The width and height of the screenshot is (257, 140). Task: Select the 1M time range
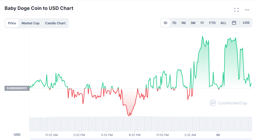pyautogui.click(x=183, y=23)
